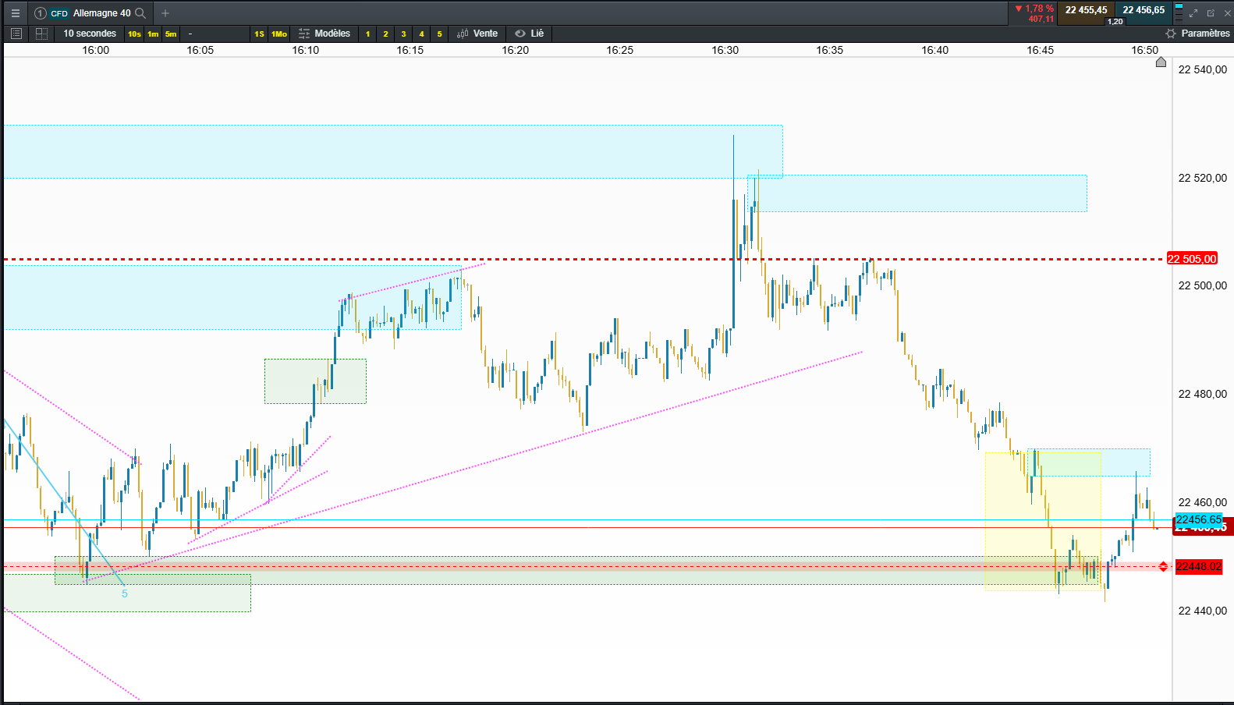The image size is (1234, 705).
Task: Click the home marker above the price scale
Action: [x=1161, y=62]
